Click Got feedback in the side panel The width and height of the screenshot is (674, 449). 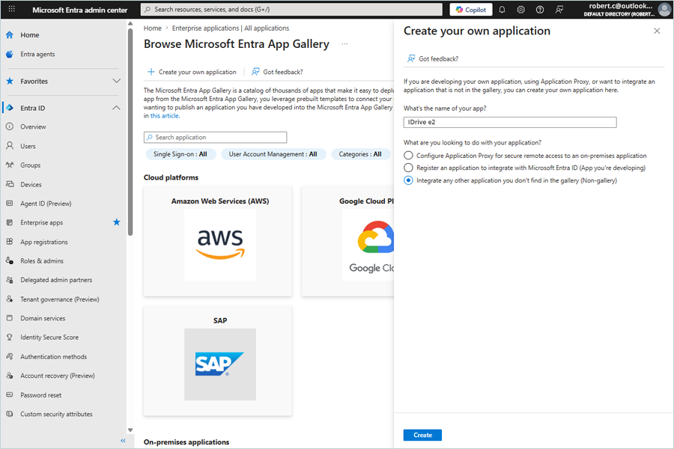[433, 58]
